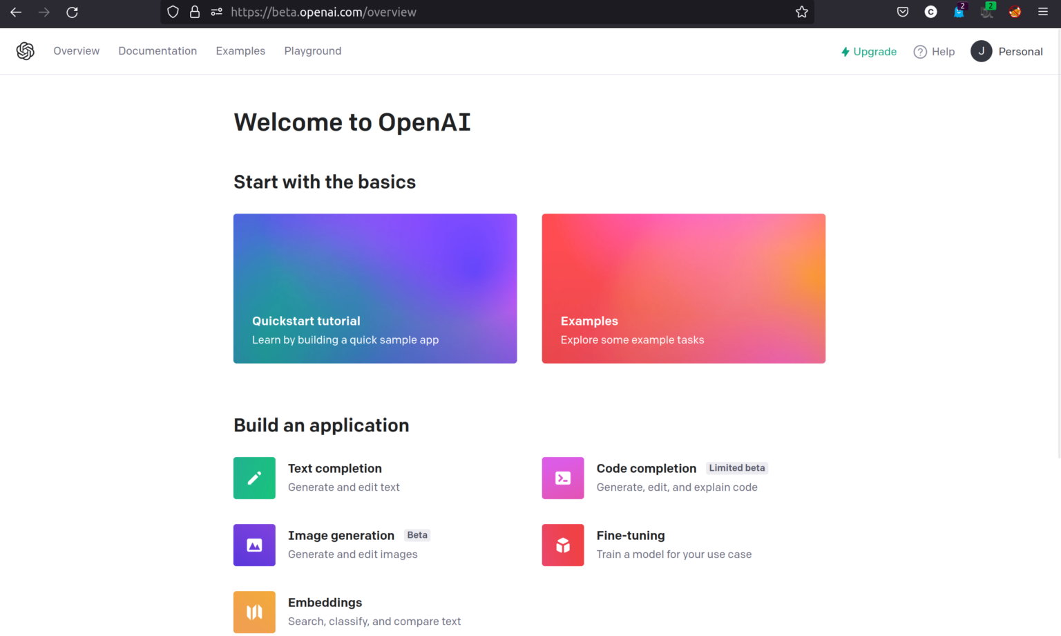Click the Image generation picture icon
Viewport: 1061px width, 636px height.
click(x=254, y=545)
